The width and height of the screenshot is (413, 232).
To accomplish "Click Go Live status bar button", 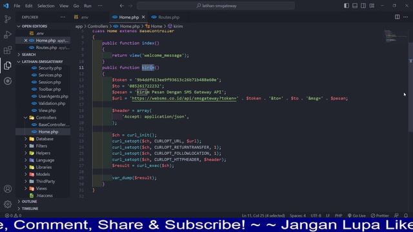I will (x=357, y=215).
